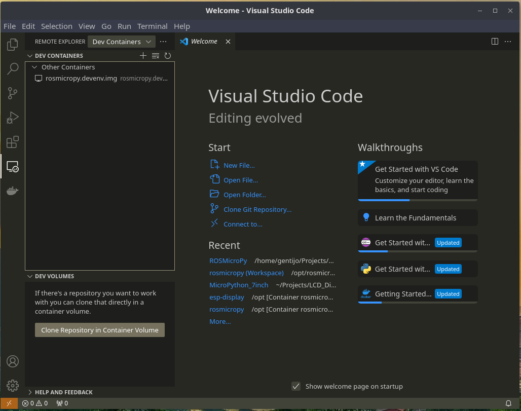Open the Python Get Started walkthrough

click(x=418, y=269)
